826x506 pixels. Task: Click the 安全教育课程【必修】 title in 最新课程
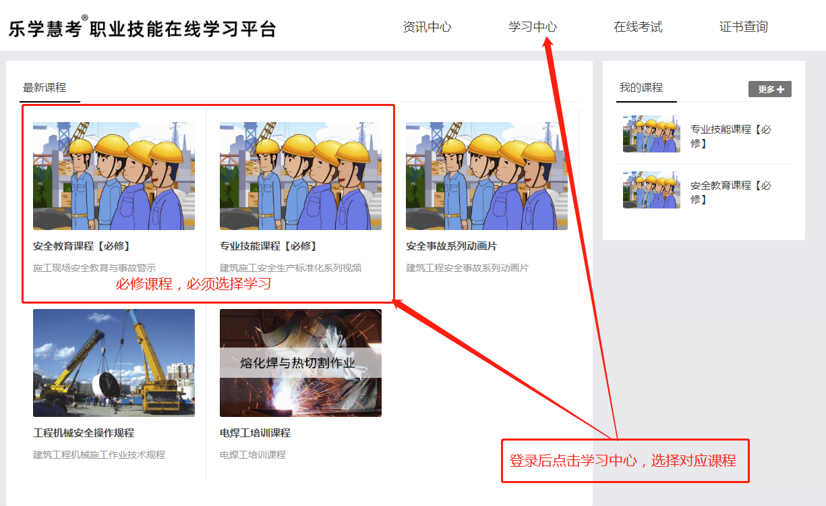click(82, 246)
